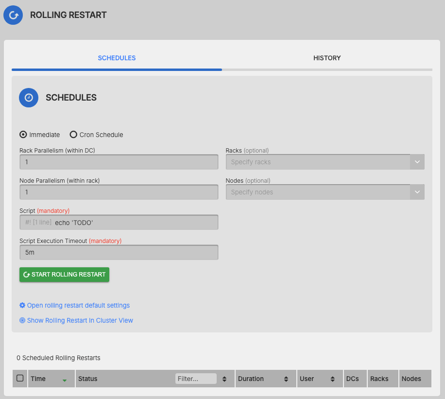The width and height of the screenshot is (445, 399).
Task: Click the gear icon beside default settings
Action: pyautogui.click(x=22, y=306)
